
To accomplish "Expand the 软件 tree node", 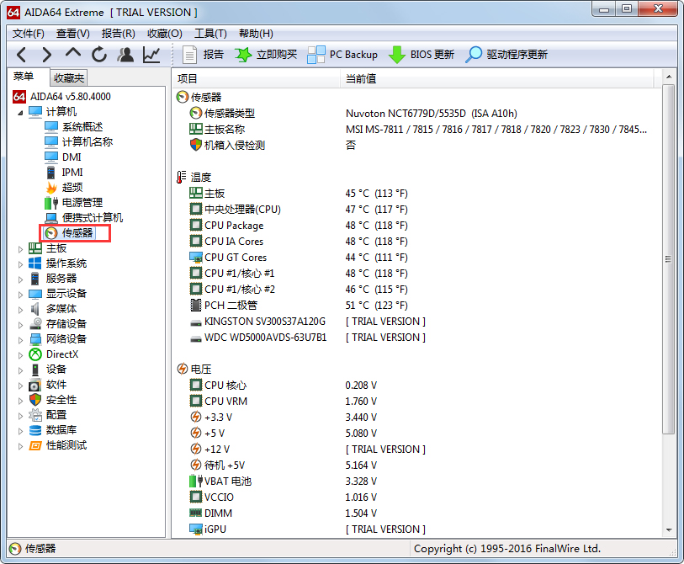I will point(20,386).
